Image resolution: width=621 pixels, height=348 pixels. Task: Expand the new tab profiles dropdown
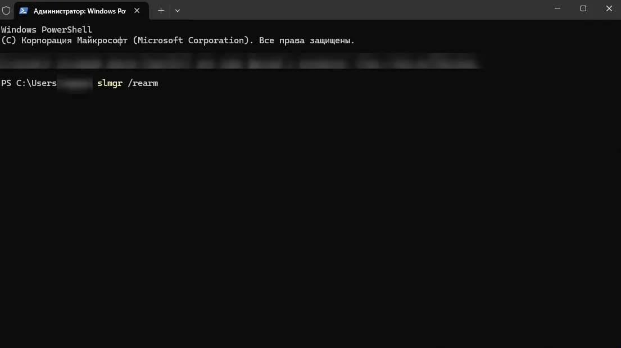coord(178,11)
